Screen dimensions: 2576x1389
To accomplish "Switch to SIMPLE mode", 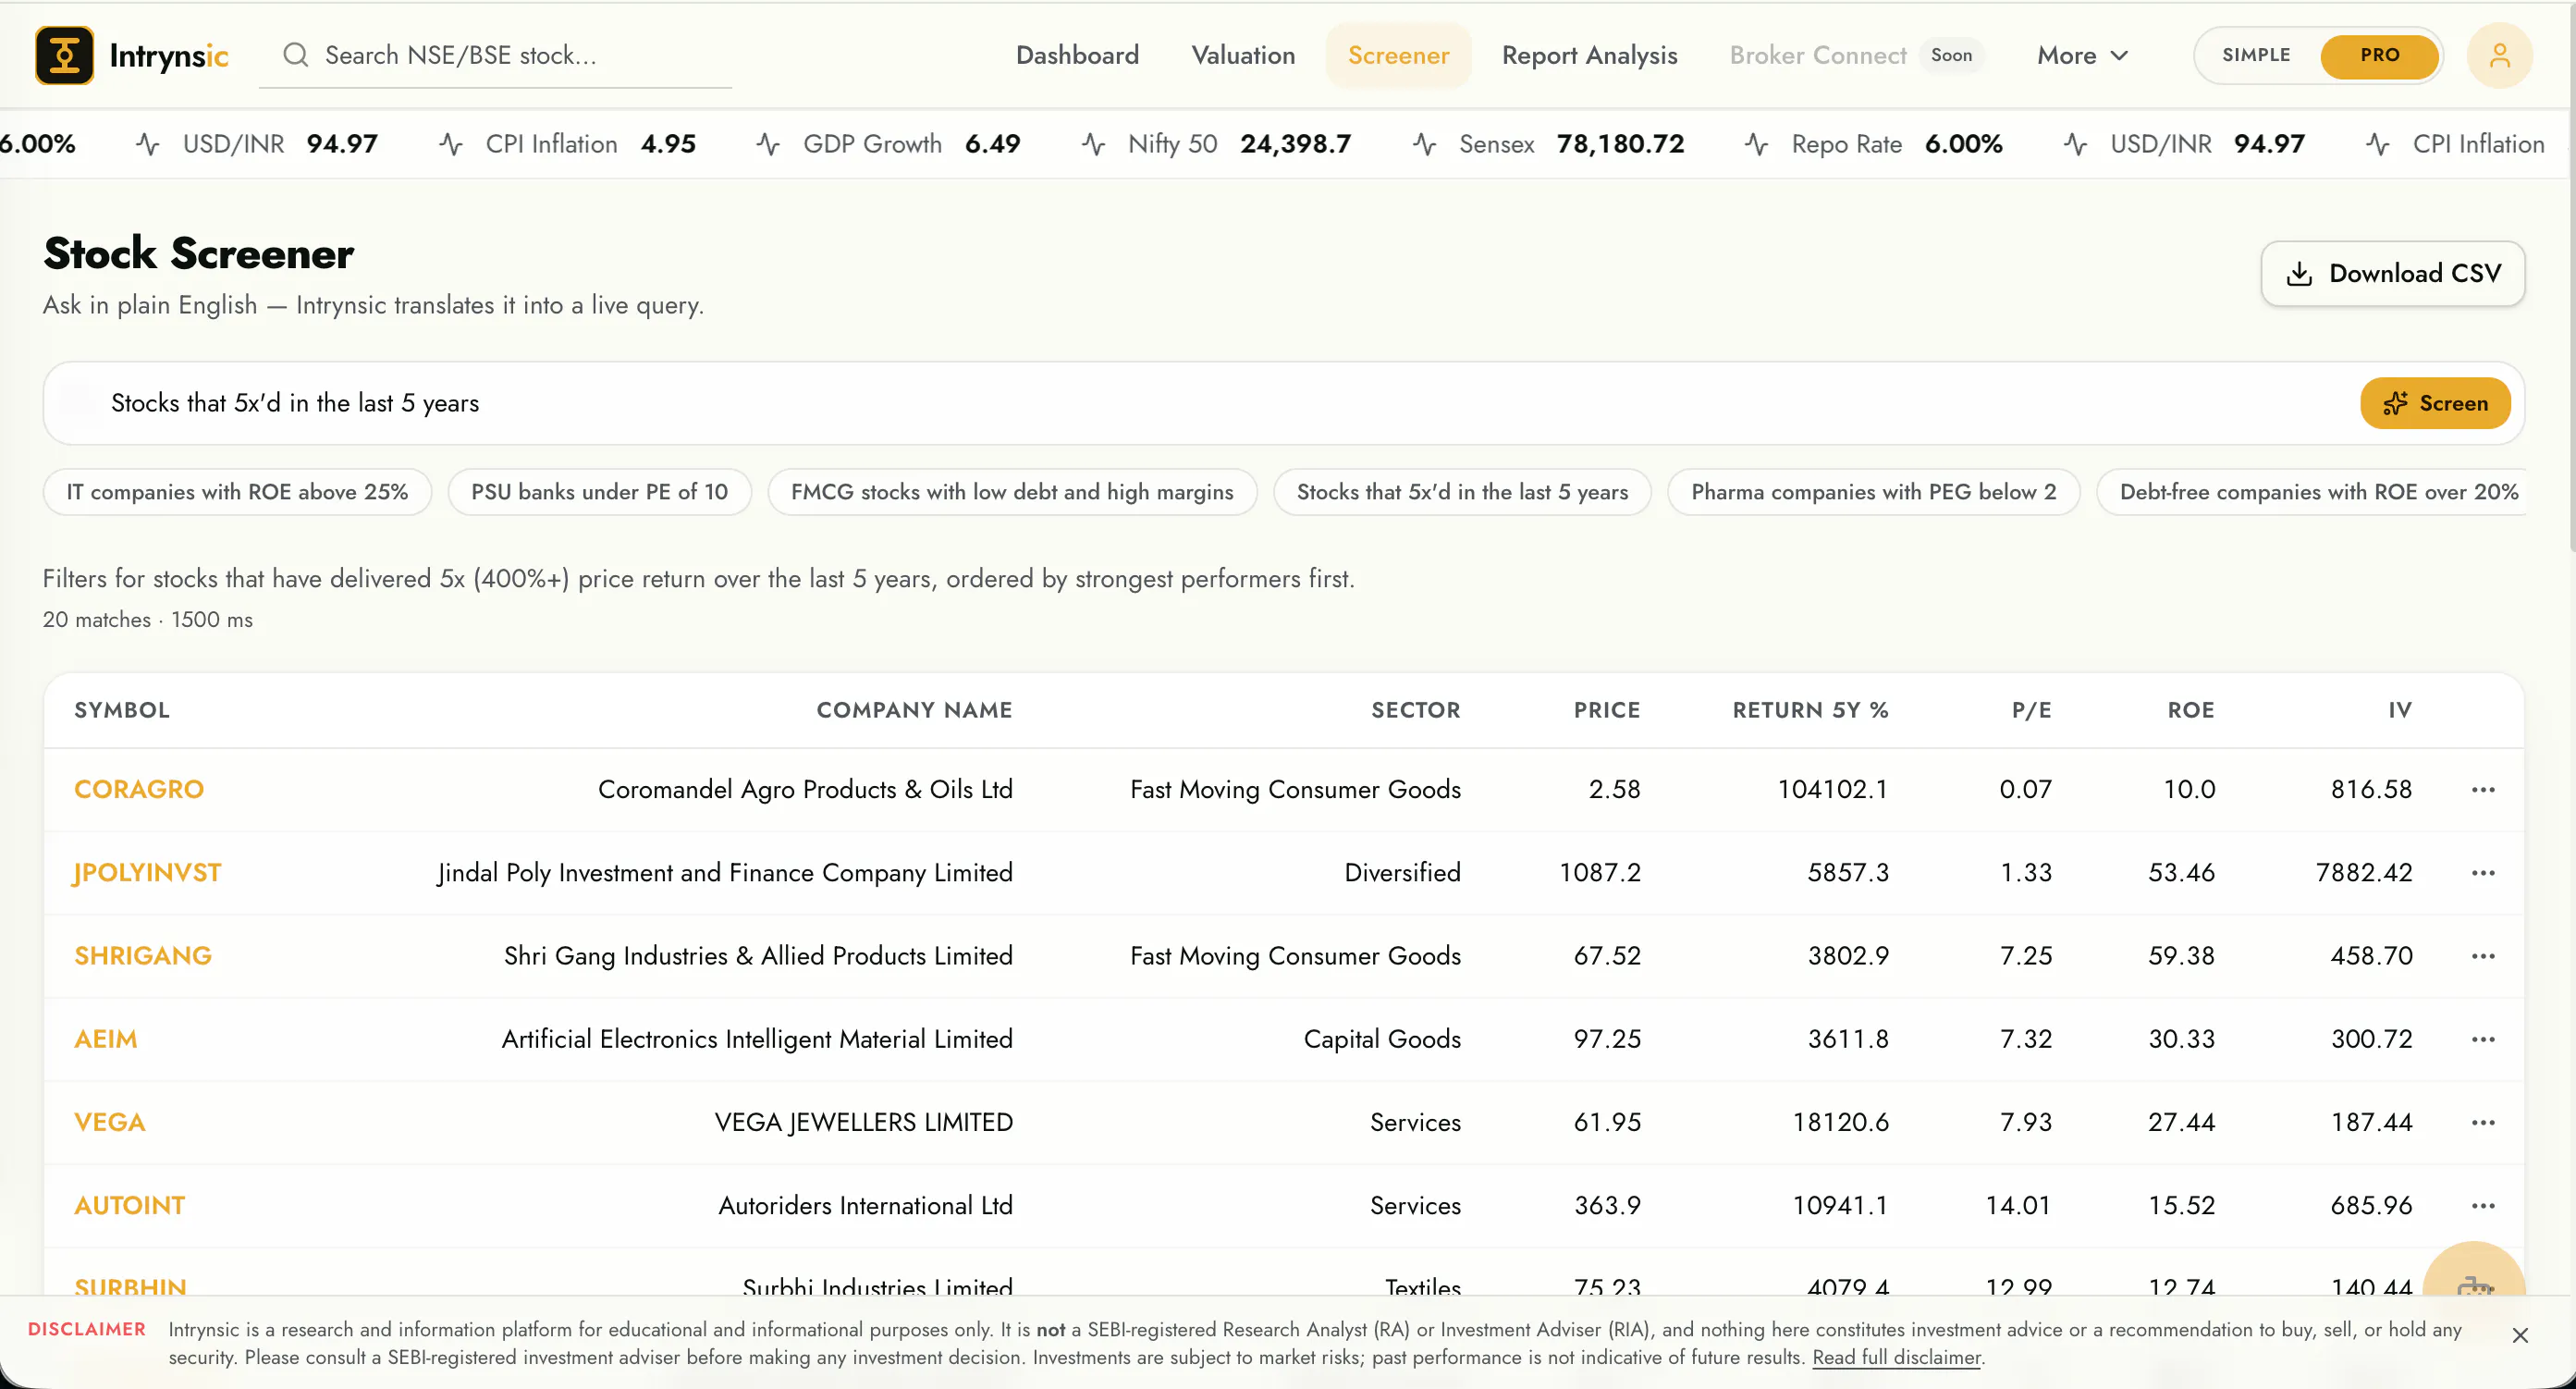I will click(2256, 55).
